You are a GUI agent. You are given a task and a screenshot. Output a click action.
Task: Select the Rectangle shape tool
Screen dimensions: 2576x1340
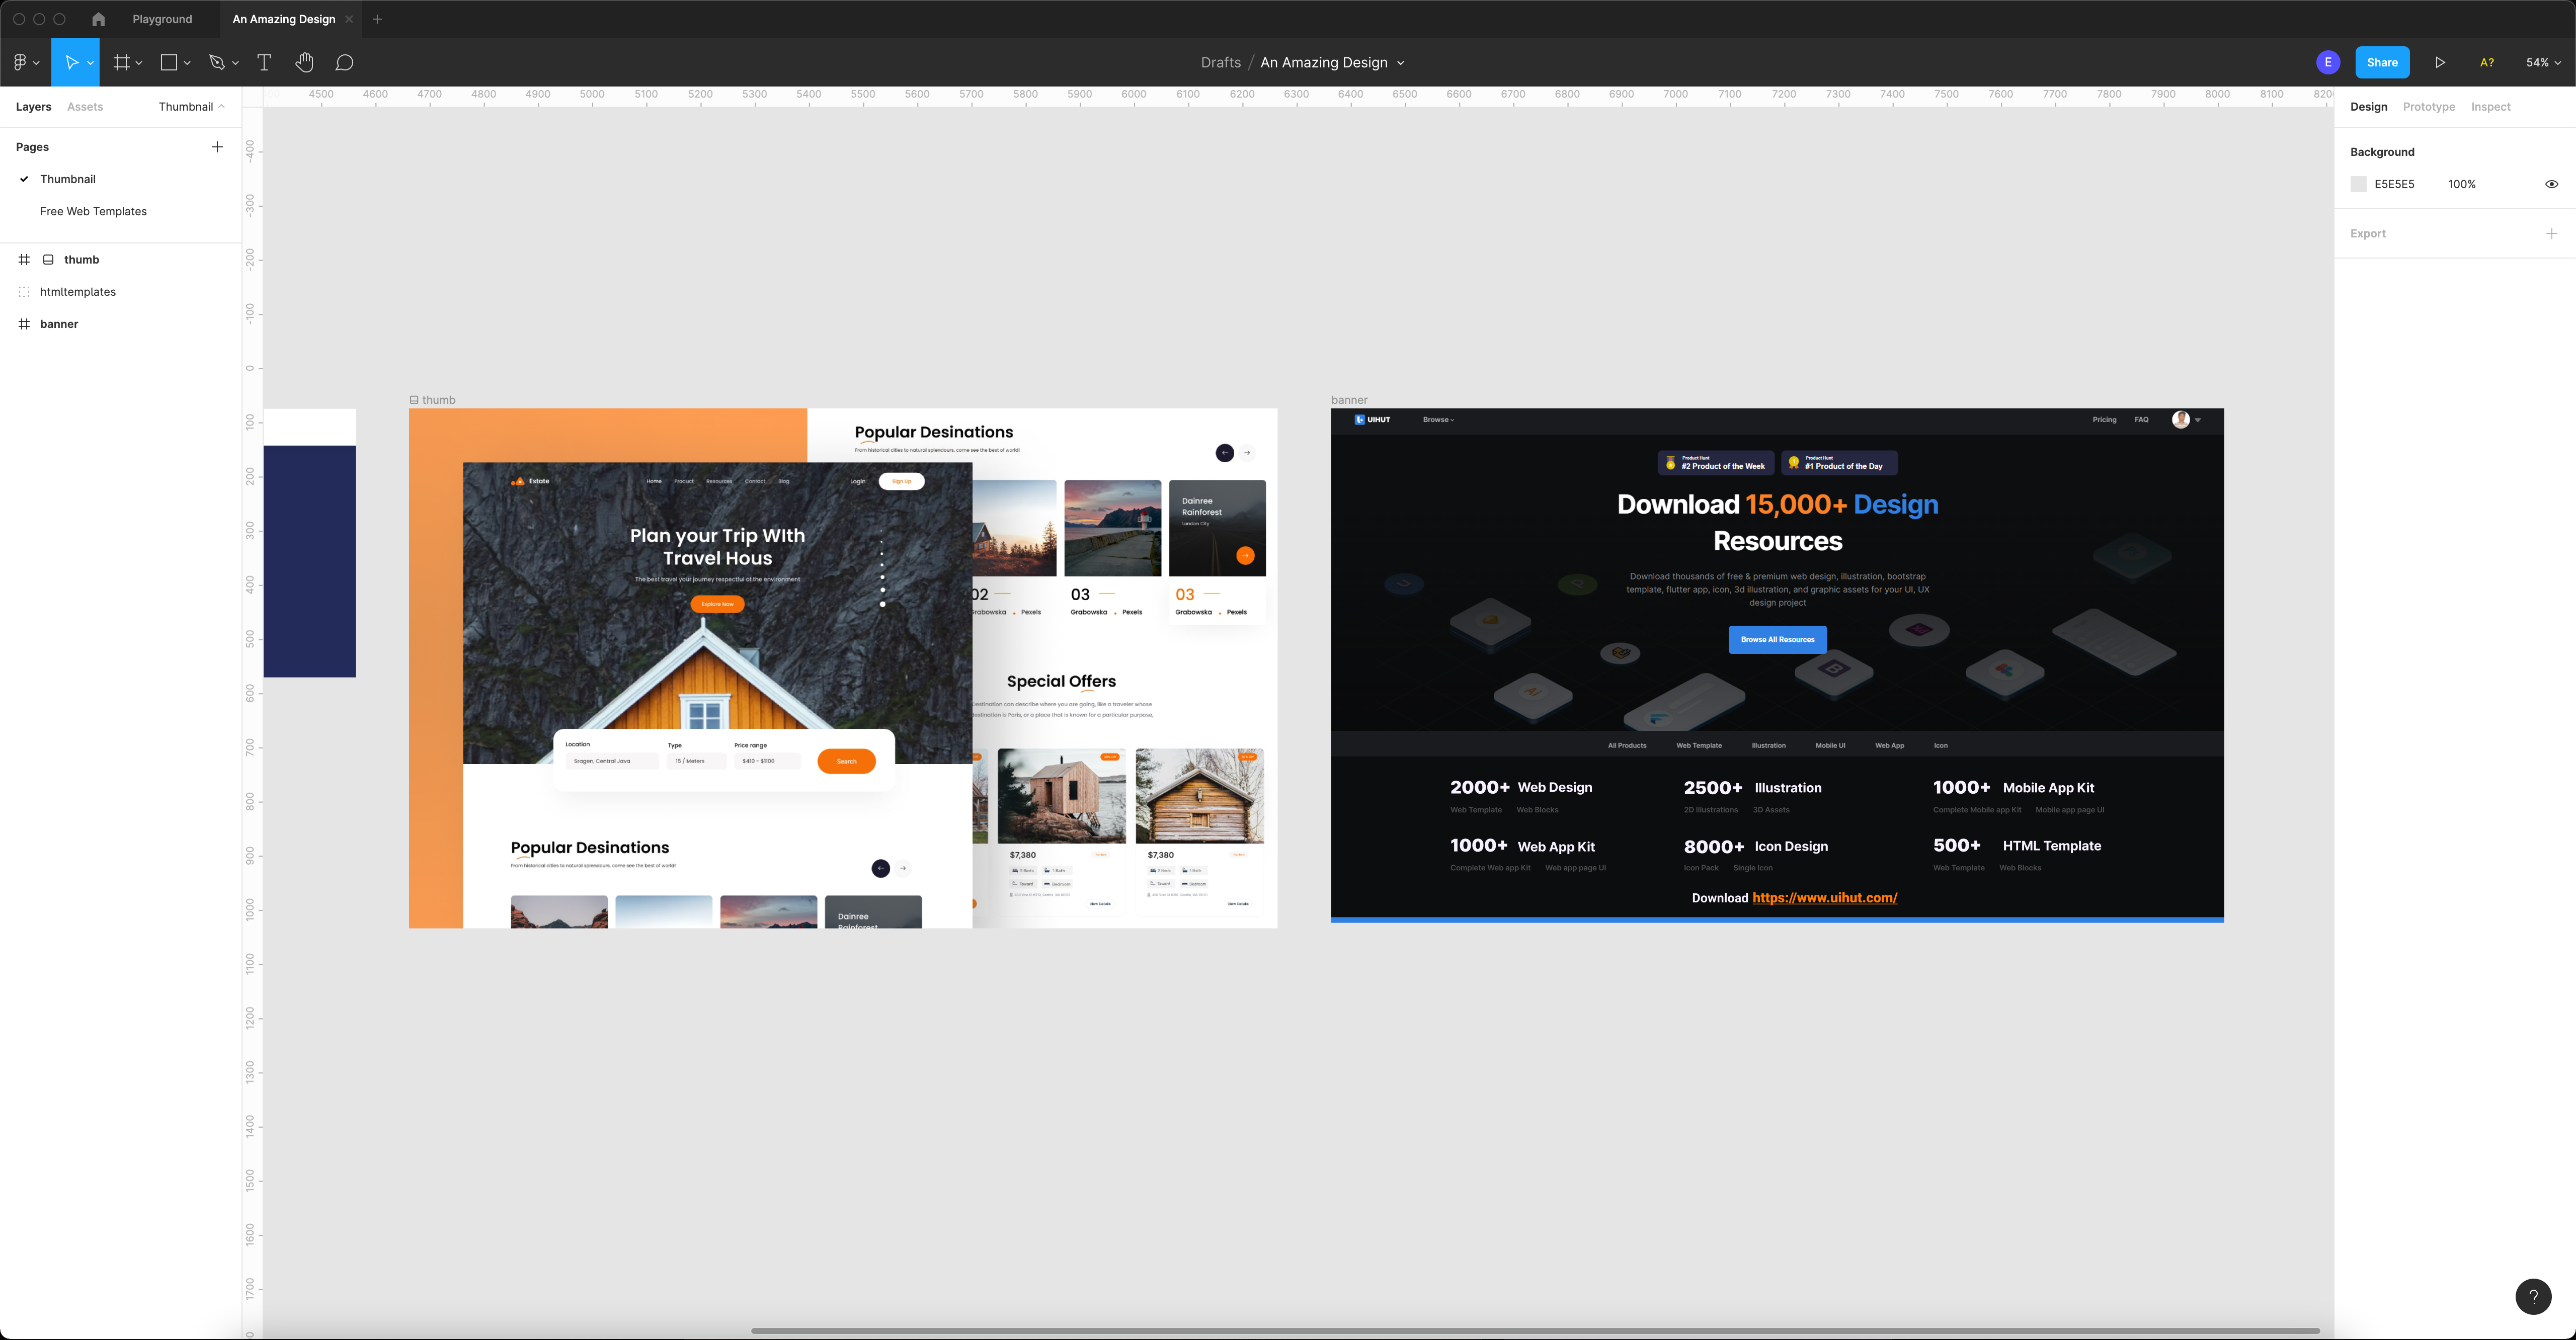(x=169, y=62)
